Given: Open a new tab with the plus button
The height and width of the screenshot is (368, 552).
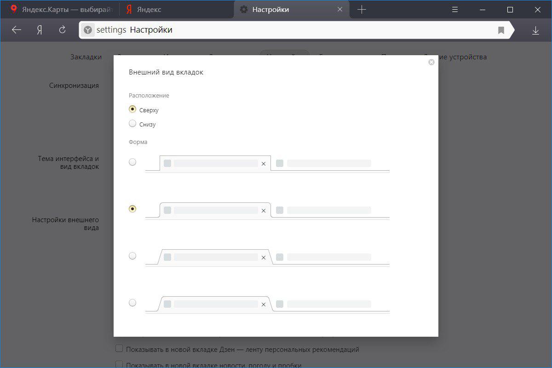Looking at the screenshot, I should point(362,10).
